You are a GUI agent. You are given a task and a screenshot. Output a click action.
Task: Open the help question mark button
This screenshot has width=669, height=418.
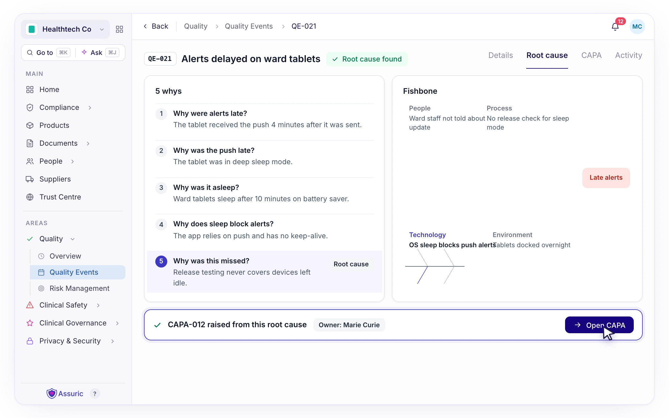95,394
